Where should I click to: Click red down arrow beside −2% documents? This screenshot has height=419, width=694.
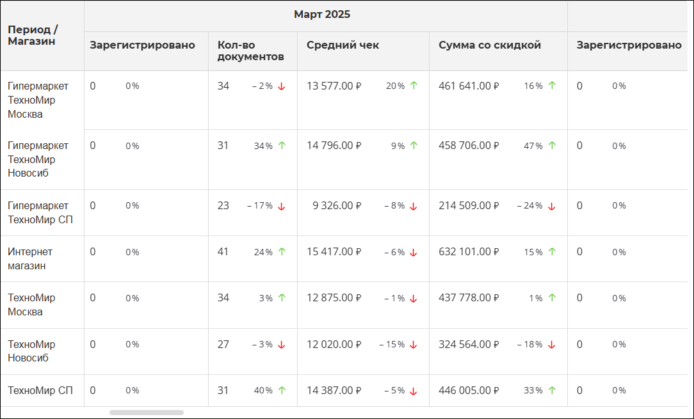[x=282, y=86]
